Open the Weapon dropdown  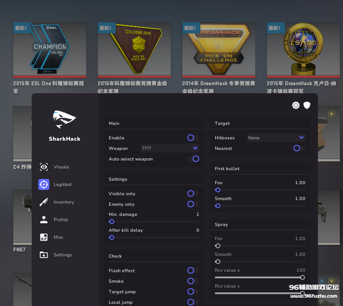tap(170, 149)
